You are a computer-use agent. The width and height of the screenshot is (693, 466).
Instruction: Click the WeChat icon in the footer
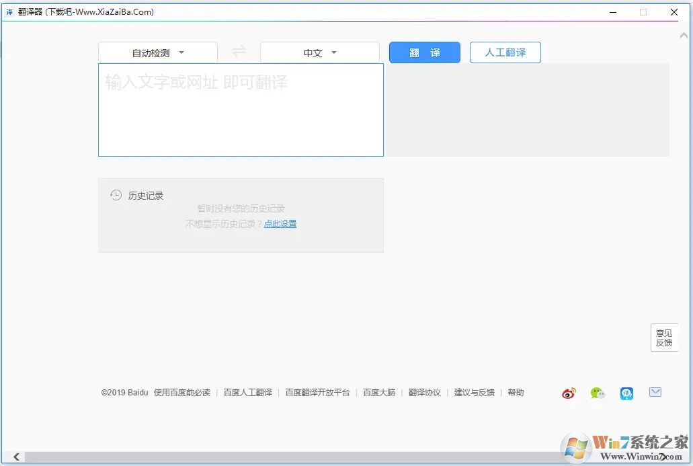598,393
